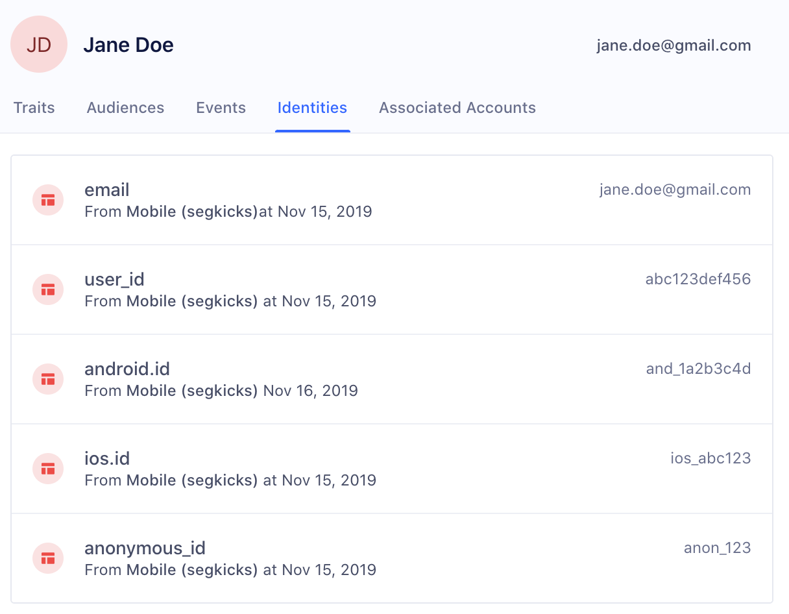
Task: Select the Identities tab
Action: [x=312, y=108]
